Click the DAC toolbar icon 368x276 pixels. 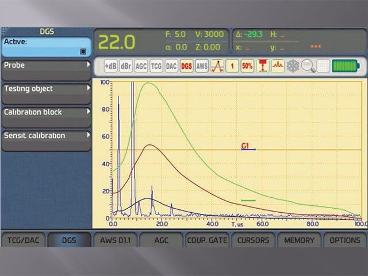[x=171, y=66]
